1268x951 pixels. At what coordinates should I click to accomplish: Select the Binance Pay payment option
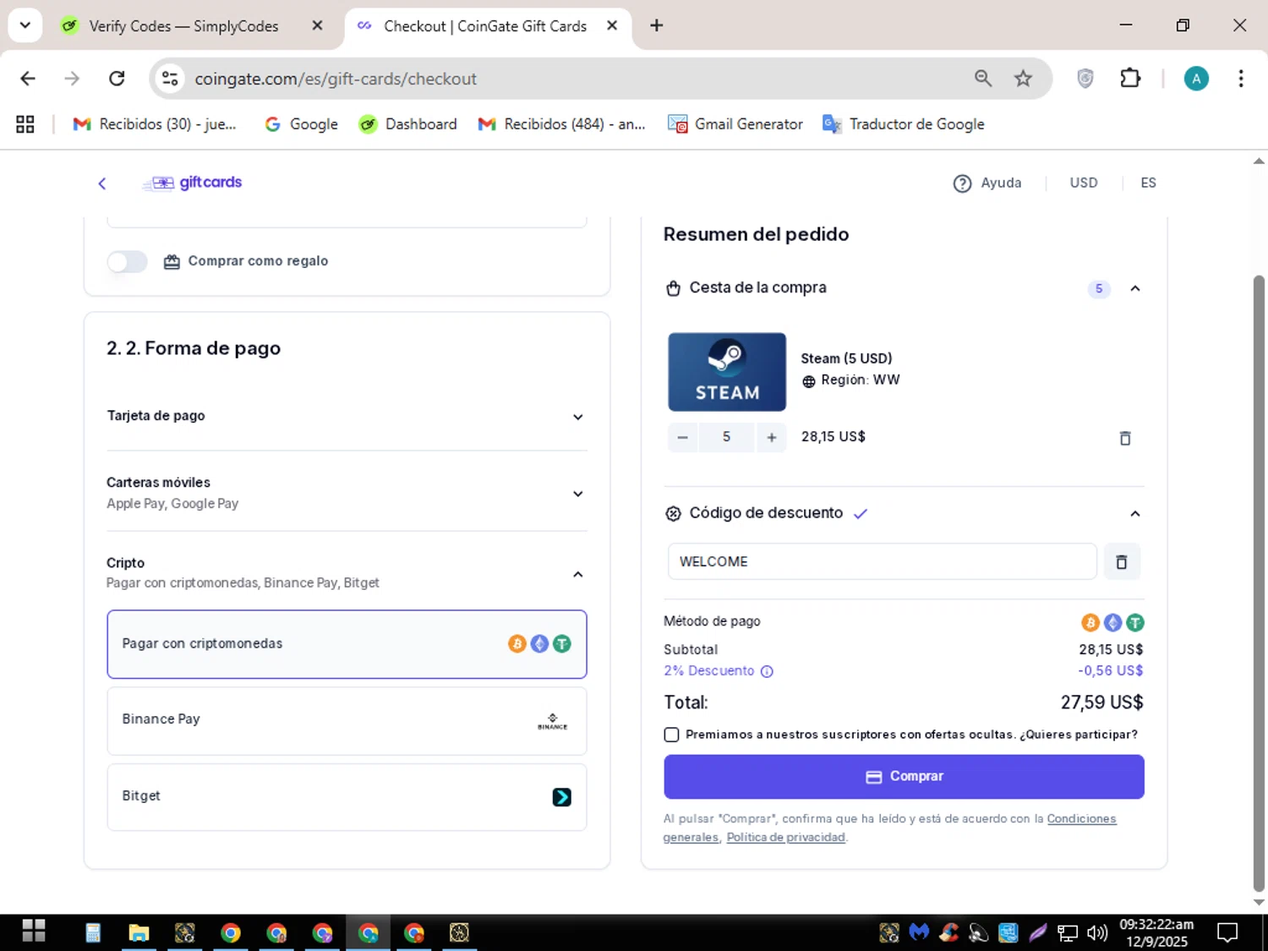347,721
